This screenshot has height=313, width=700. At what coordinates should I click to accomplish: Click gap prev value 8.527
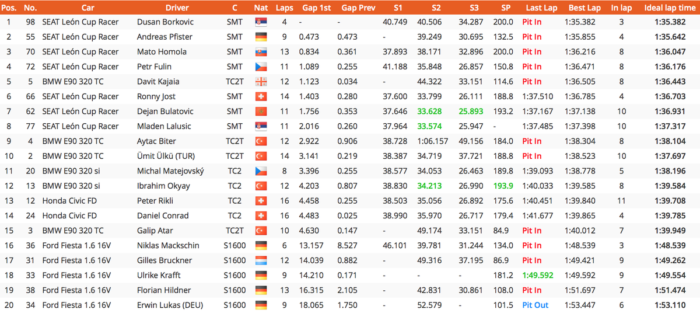click(x=349, y=245)
